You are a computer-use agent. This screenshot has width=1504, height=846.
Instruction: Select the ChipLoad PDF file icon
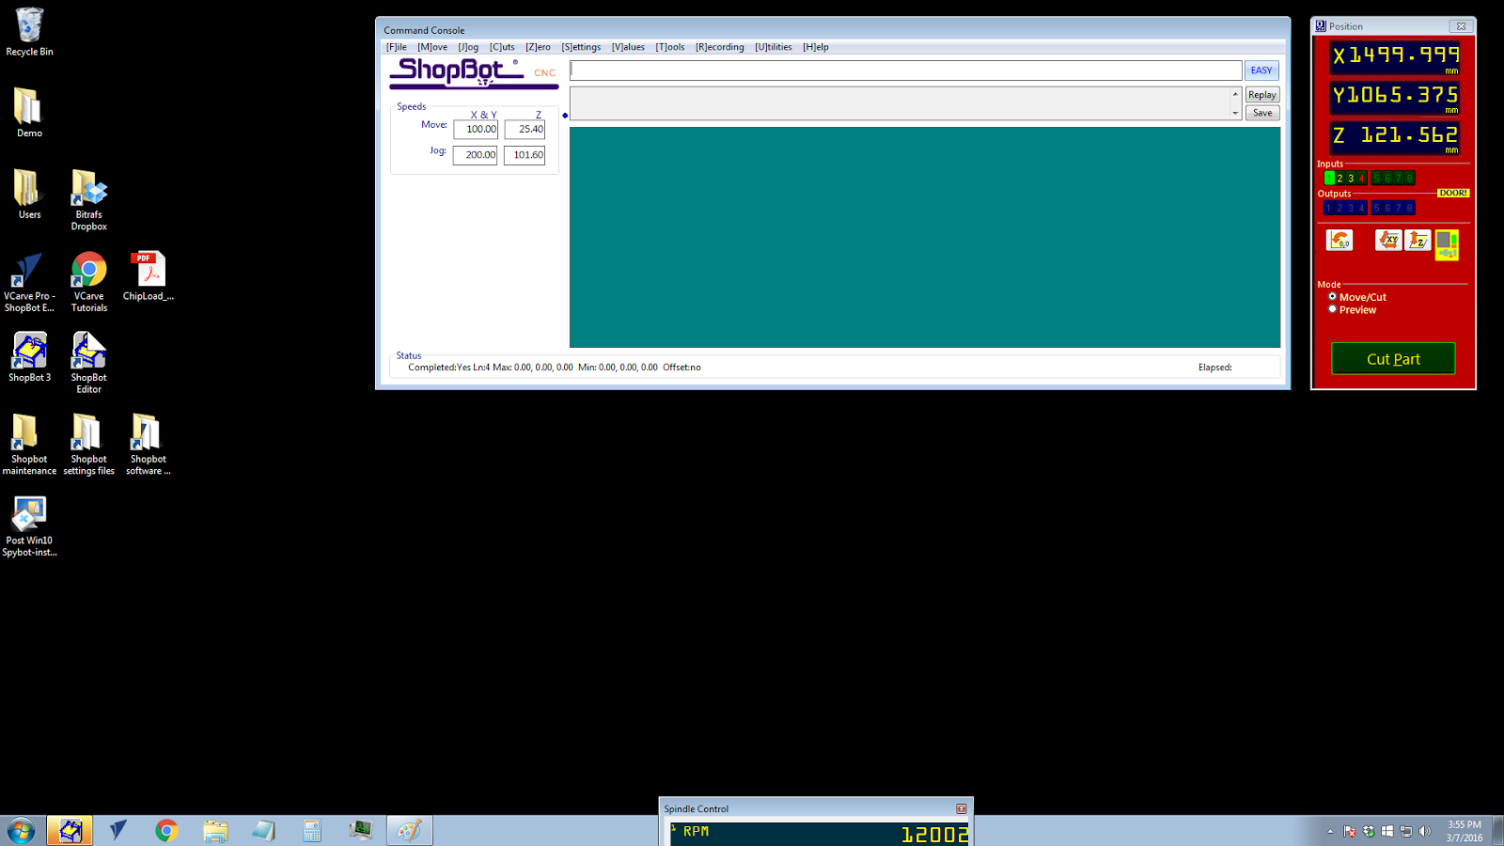click(149, 276)
